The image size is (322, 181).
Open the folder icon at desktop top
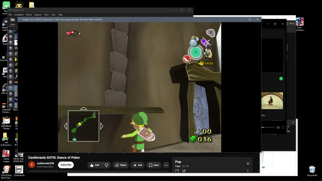(x=31, y=5)
